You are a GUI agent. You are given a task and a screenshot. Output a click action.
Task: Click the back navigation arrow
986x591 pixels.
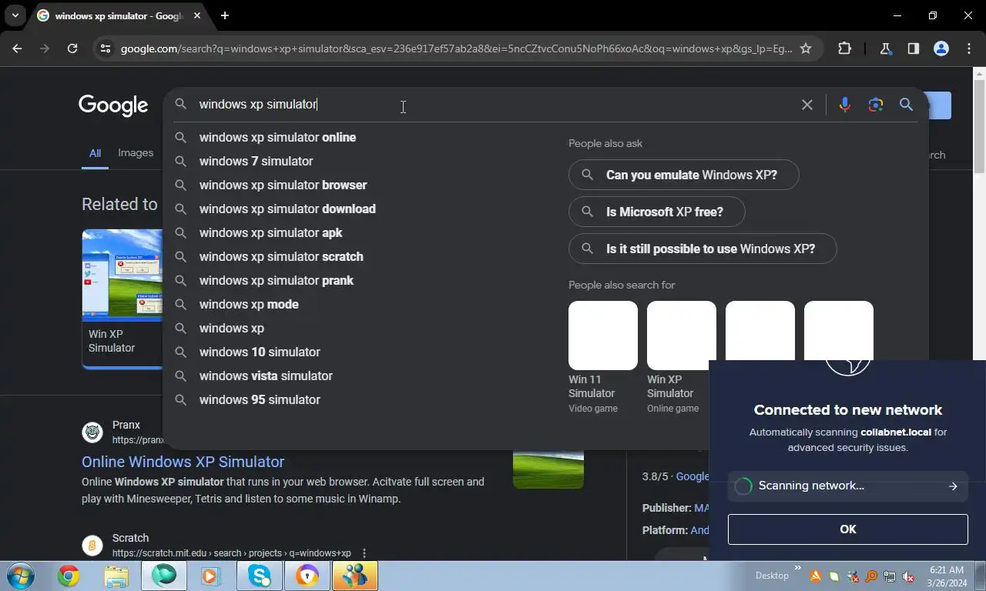[x=17, y=48]
